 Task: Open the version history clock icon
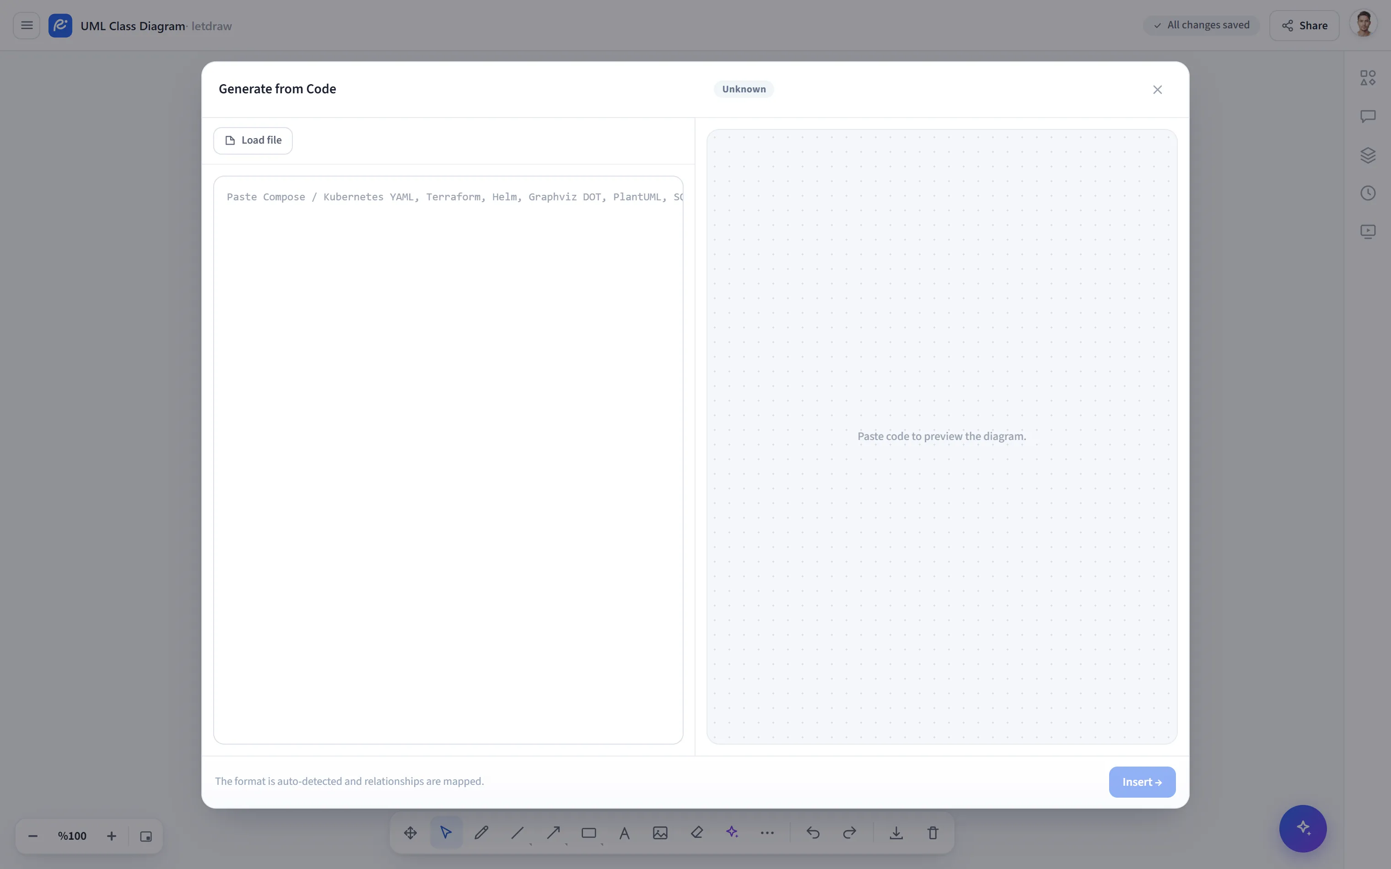click(x=1368, y=193)
